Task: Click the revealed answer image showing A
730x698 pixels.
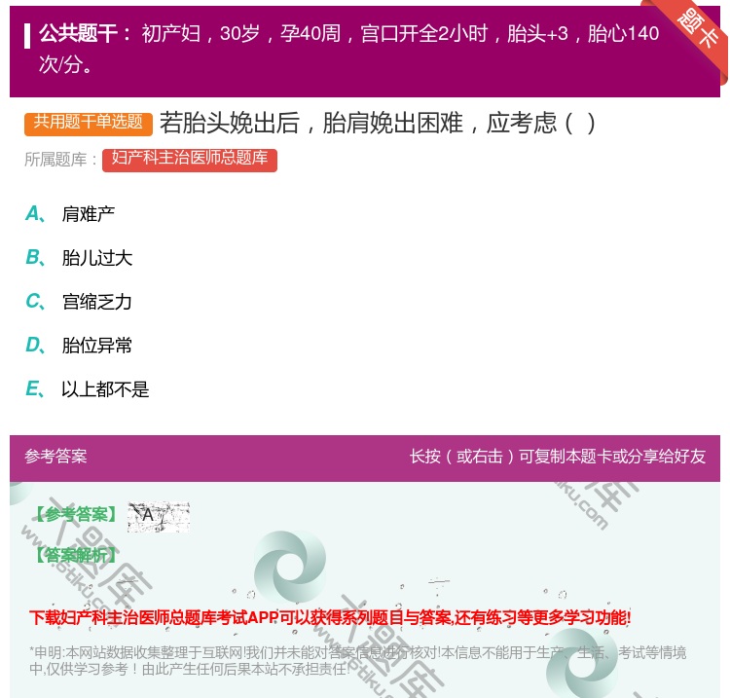Action: (159, 517)
